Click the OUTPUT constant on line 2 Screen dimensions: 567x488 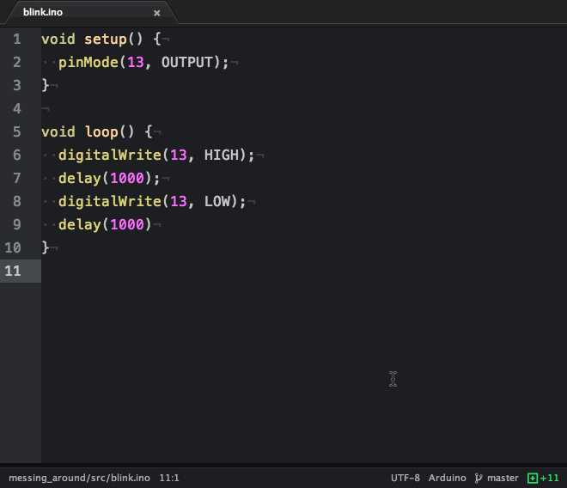click(187, 62)
